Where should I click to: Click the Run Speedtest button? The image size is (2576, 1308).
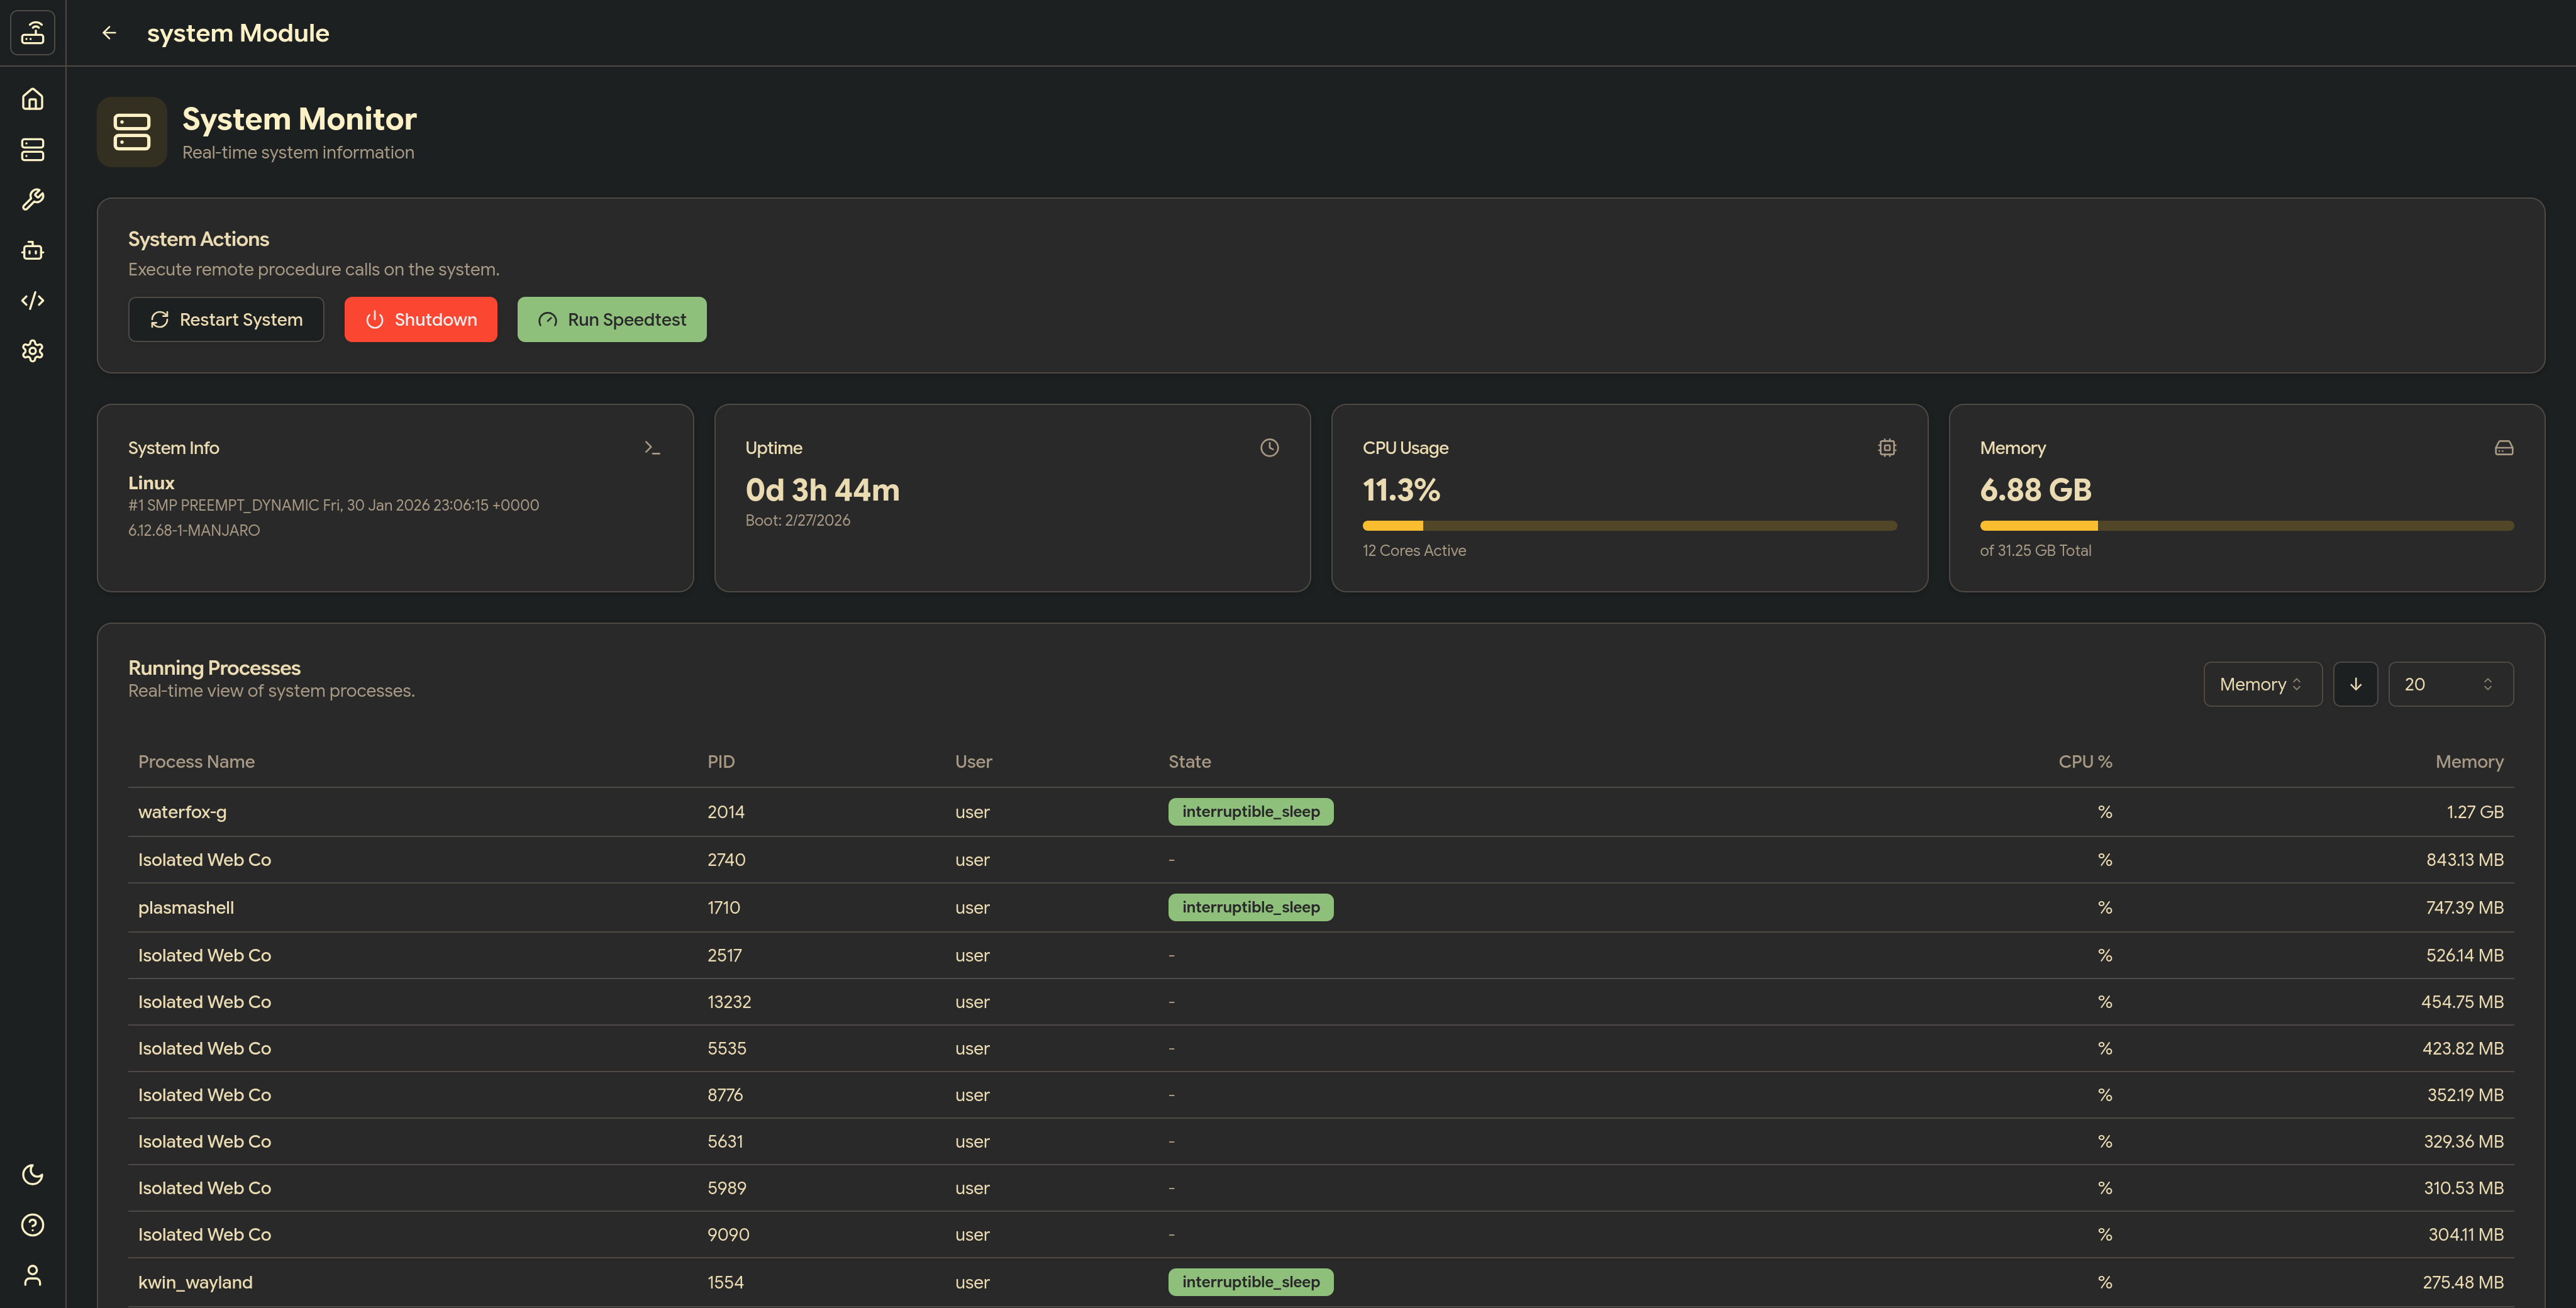[x=611, y=319]
